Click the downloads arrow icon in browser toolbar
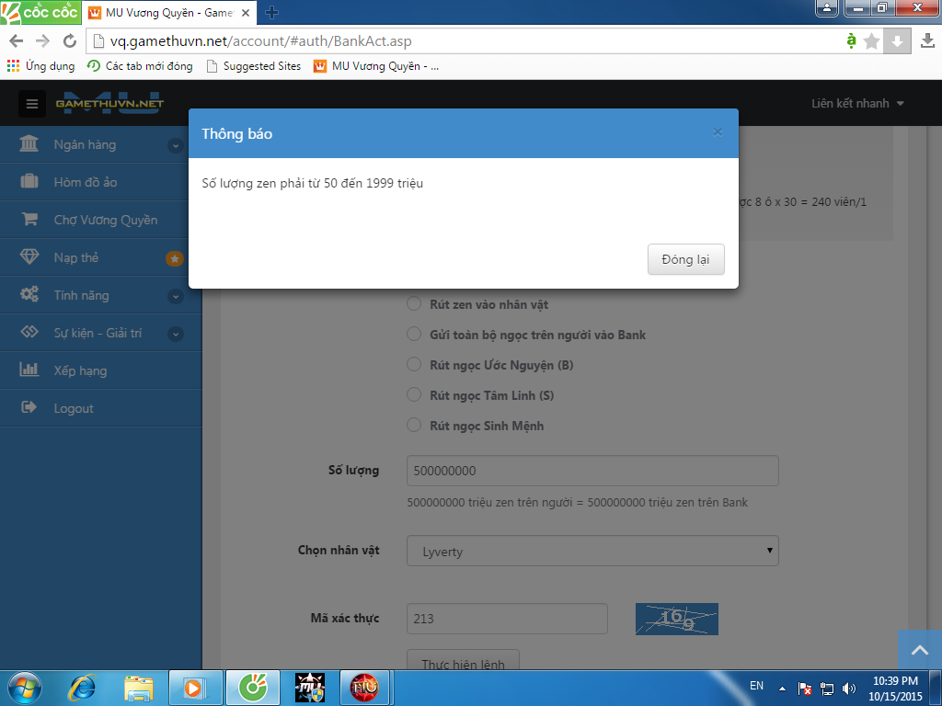The width and height of the screenshot is (942, 706). point(927,41)
